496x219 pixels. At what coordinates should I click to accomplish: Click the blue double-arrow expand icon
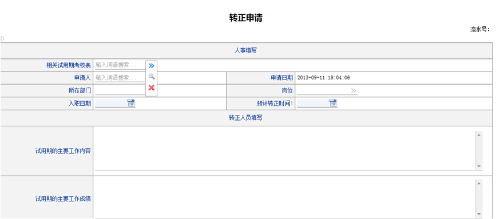pos(151,66)
